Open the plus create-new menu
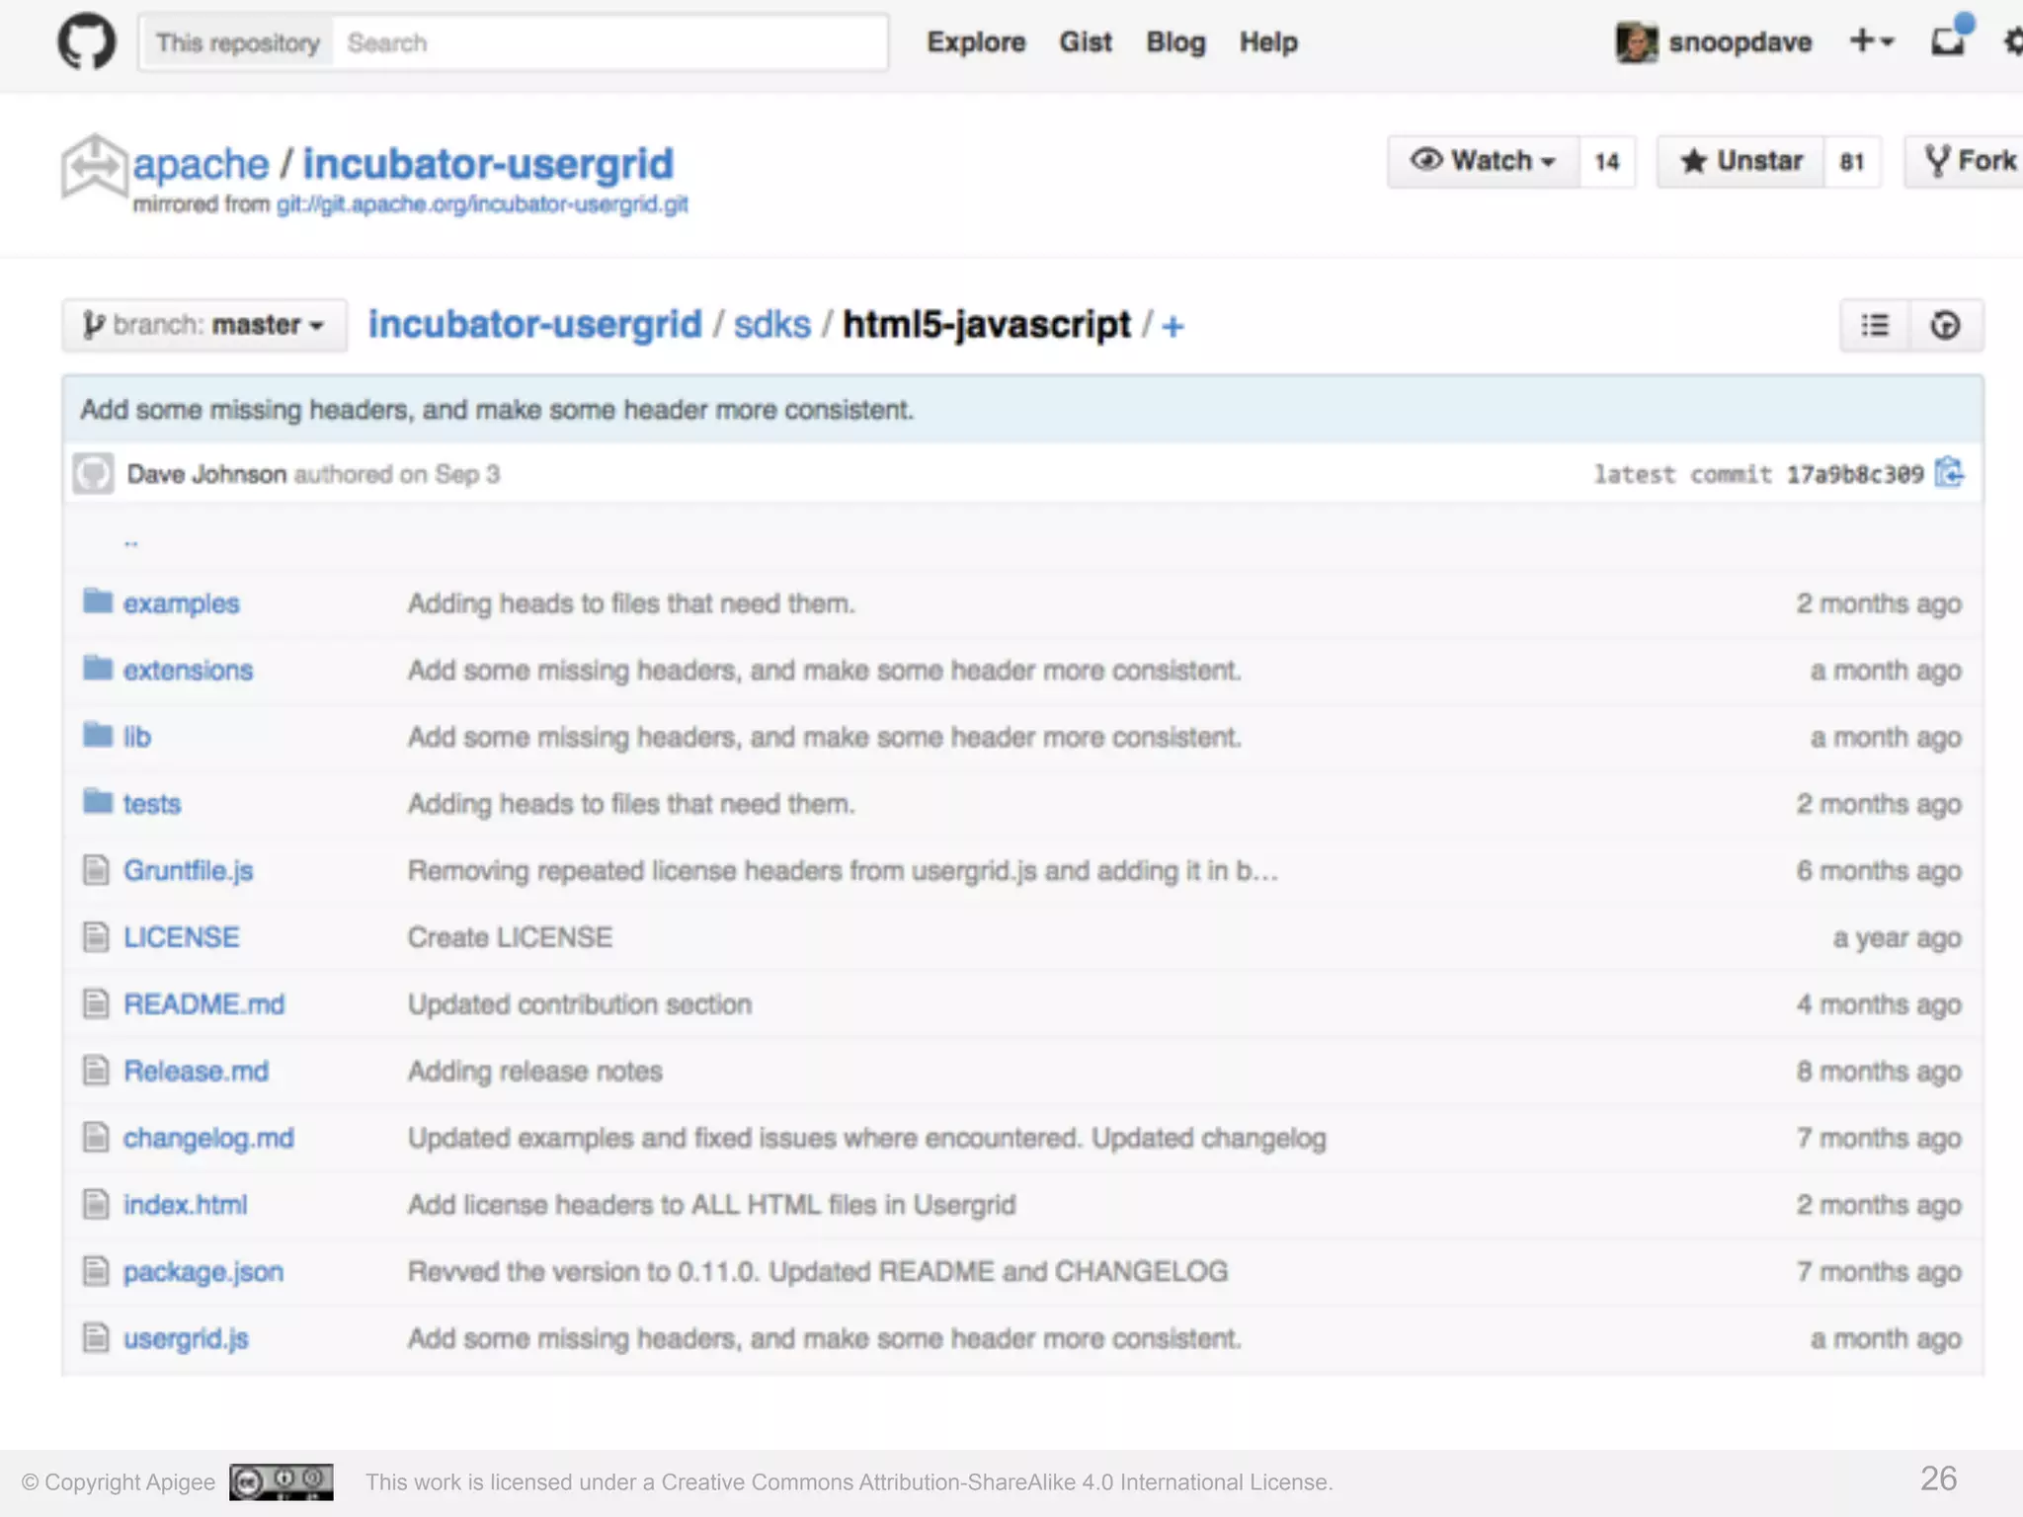Viewport: 2023px width, 1517px height. point(1871,41)
